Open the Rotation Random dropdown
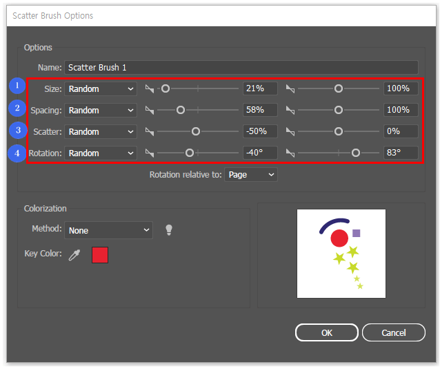 tap(101, 153)
